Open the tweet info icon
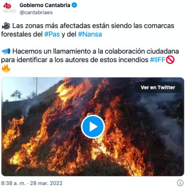Image resolution: width=188 pixels, height=190 pixels. [x=180, y=183]
